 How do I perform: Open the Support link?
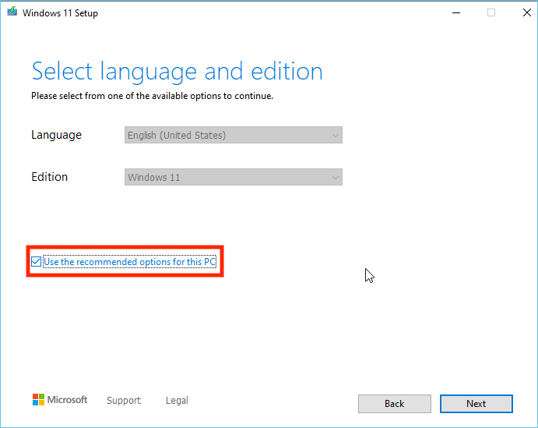[123, 401]
